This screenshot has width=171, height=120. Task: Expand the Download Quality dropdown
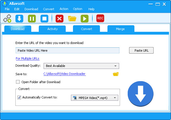[81, 66]
